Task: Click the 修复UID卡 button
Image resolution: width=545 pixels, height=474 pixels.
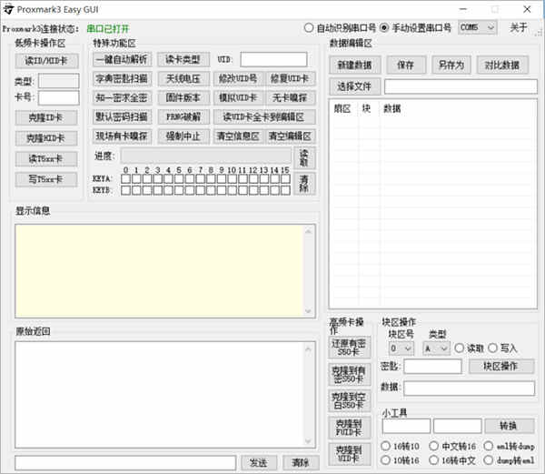Action: coord(291,78)
